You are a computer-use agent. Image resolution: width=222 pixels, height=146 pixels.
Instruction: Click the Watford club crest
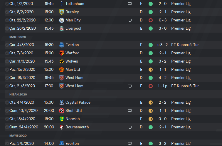[61, 53]
